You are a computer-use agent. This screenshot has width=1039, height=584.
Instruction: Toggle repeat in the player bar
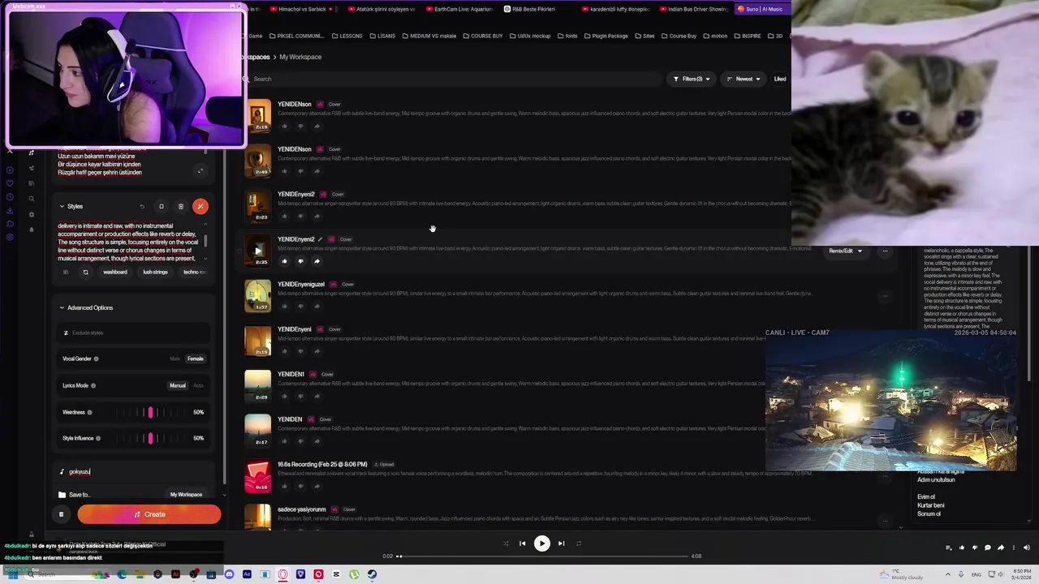tap(579, 543)
